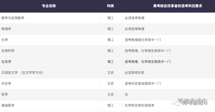Select 理工 in the 基础医学 row
This screenshot has height=112, width=215.
pos(111,105)
